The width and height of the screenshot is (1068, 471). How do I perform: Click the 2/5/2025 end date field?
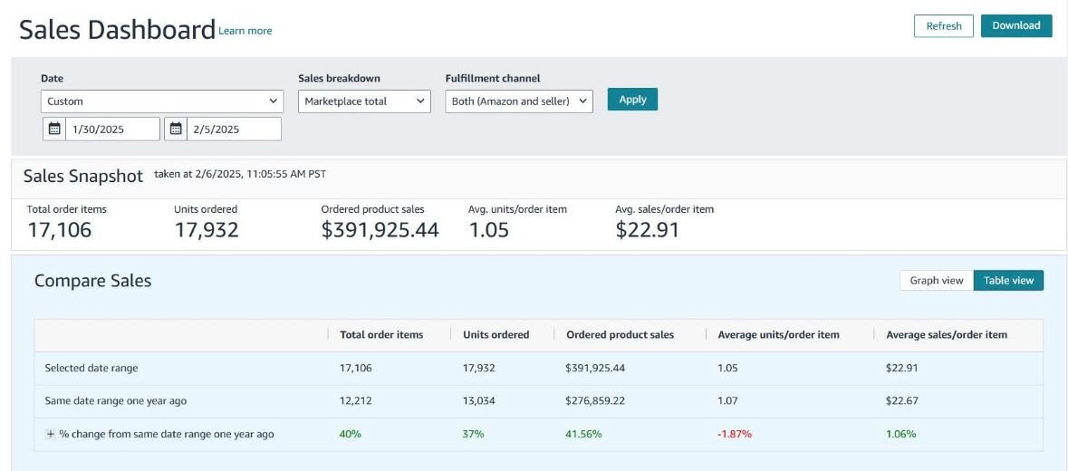(x=233, y=130)
